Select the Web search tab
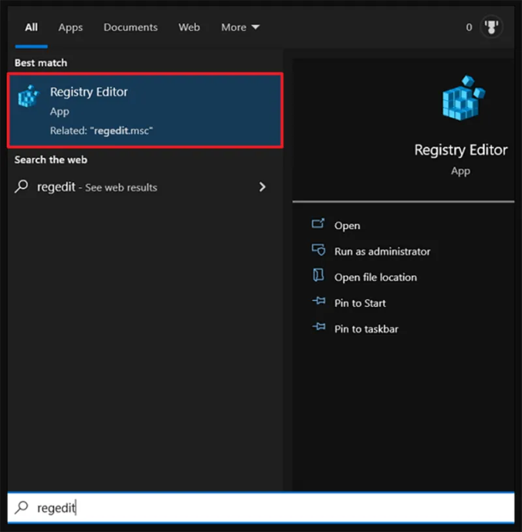Screen dimensions: 522x532 point(189,27)
